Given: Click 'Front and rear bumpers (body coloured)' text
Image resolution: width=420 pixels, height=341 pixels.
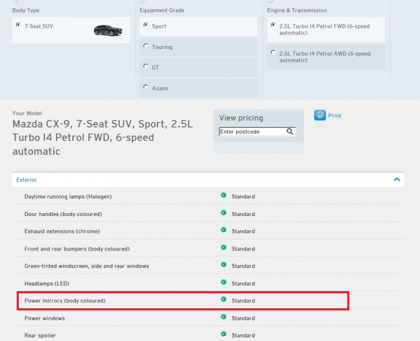Looking at the screenshot, I should [x=77, y=249].
